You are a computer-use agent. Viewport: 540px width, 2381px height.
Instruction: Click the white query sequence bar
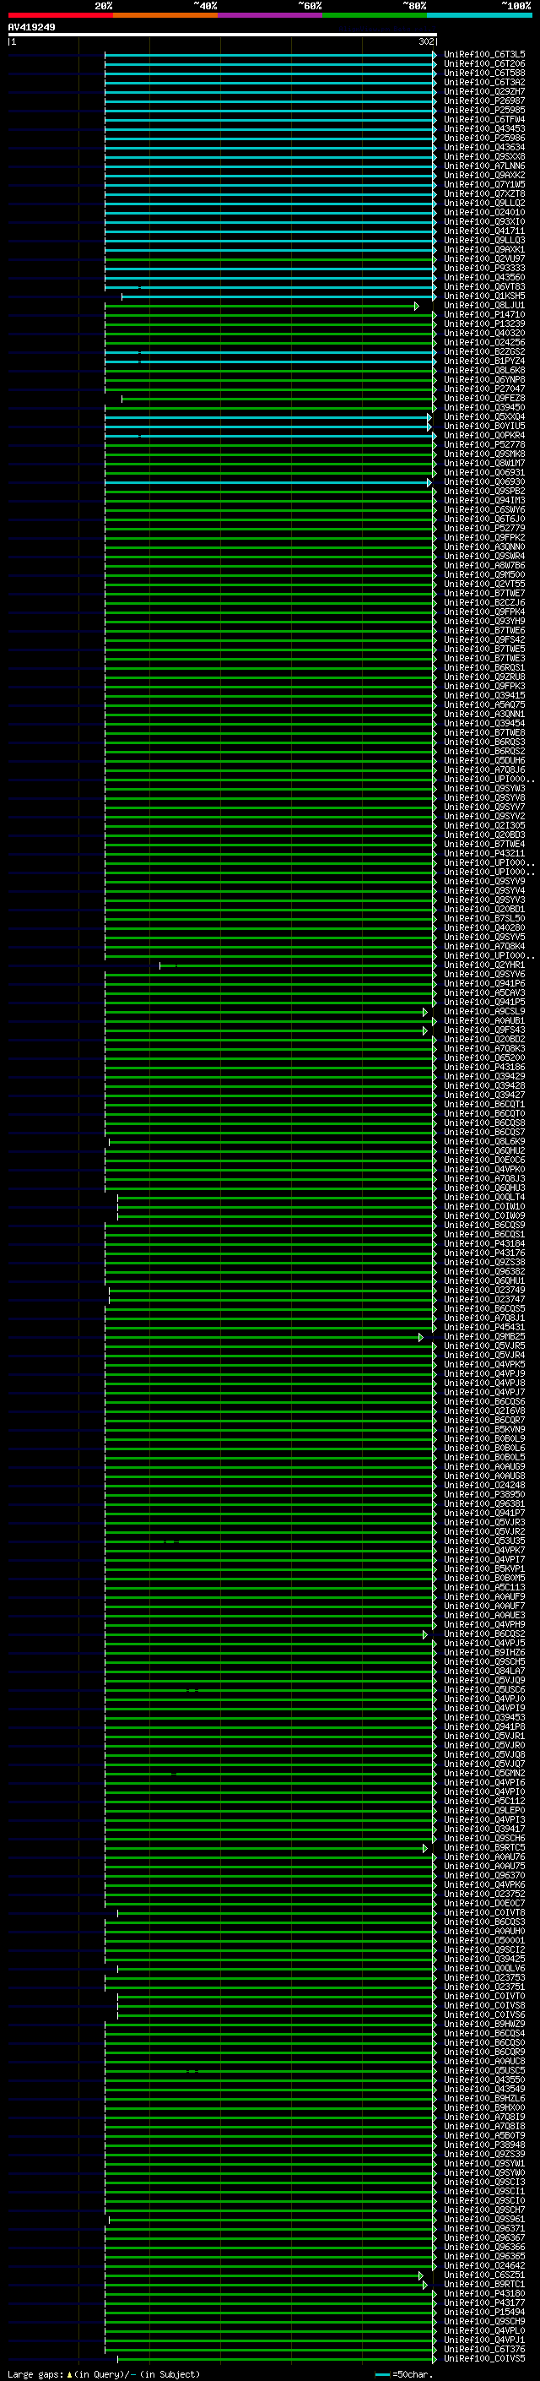223,35
